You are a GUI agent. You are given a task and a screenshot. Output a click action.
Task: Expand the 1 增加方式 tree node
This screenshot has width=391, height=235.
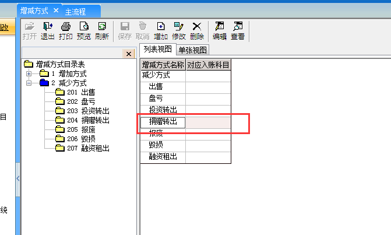29,74
